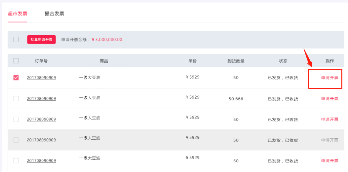The width and height of the screenshot is (348, 172).
Task: Open order link in the greyed-out row
Action: pos(41,140)
